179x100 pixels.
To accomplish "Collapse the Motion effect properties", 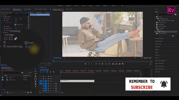I will point(1,17).
